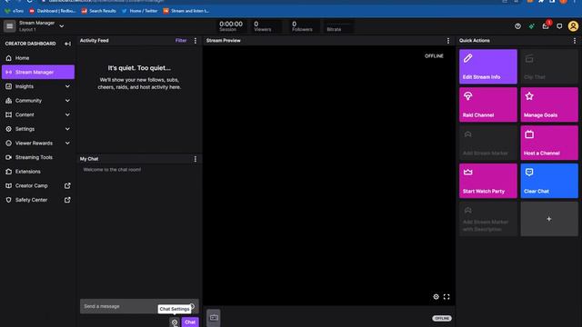The height and width of the screenshot is (327, 582).
Task: Click the OFFLINE pill below the stream preview
Action: 442,319
